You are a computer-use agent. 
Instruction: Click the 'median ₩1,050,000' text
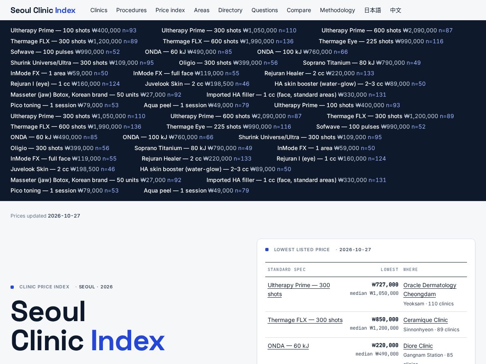pos(374,293)
